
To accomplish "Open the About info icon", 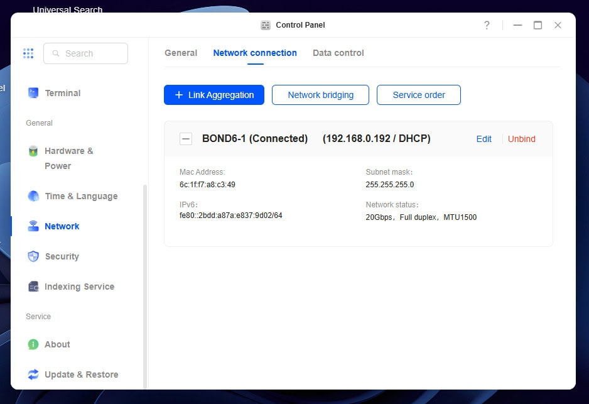I will click(33, 344).
